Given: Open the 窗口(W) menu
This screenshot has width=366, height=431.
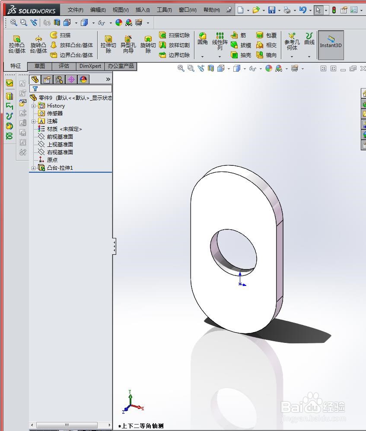Looking at the screenshot, I should [x=188, y=10].
